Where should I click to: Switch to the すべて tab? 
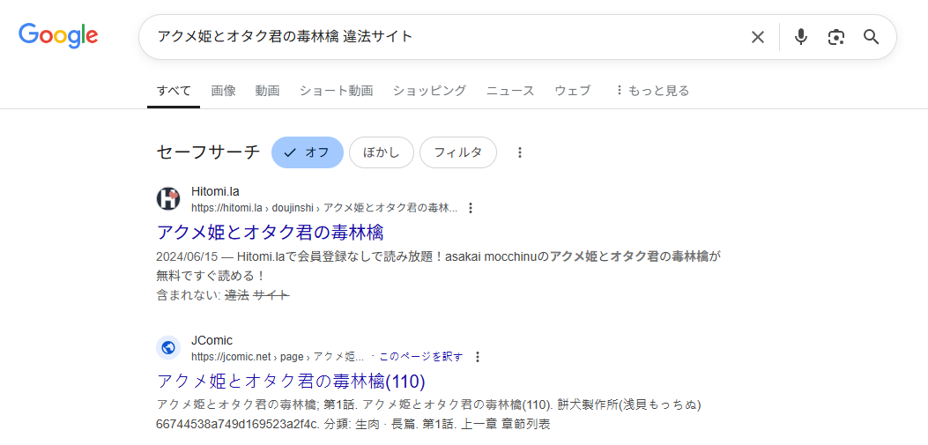pyautogui.click(x=174, y=91)
